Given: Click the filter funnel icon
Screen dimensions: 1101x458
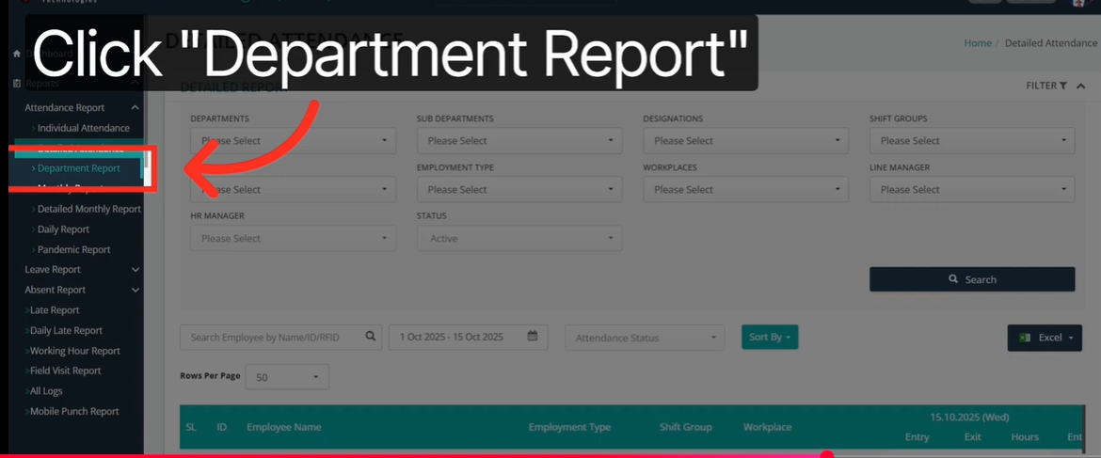Looking at the screenshot, I should (x=1062, y=86).
